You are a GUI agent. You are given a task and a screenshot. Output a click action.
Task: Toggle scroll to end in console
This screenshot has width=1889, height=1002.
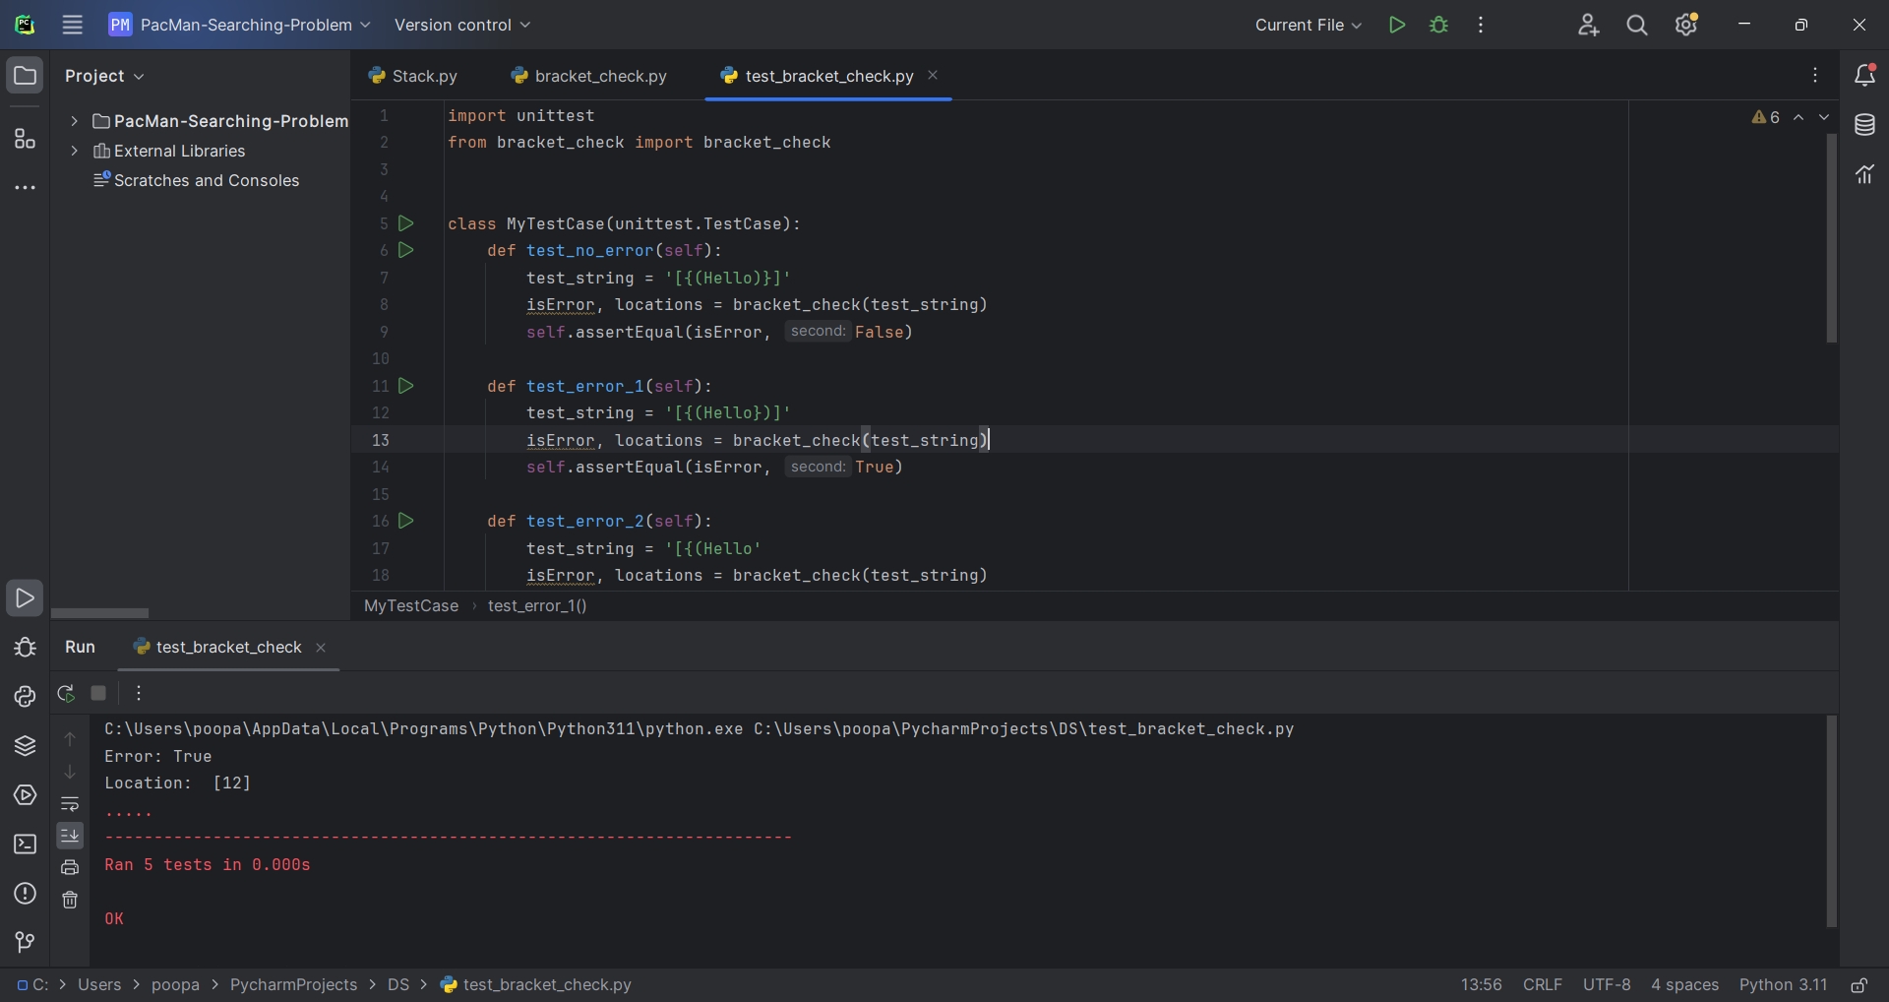coord(70,836)
